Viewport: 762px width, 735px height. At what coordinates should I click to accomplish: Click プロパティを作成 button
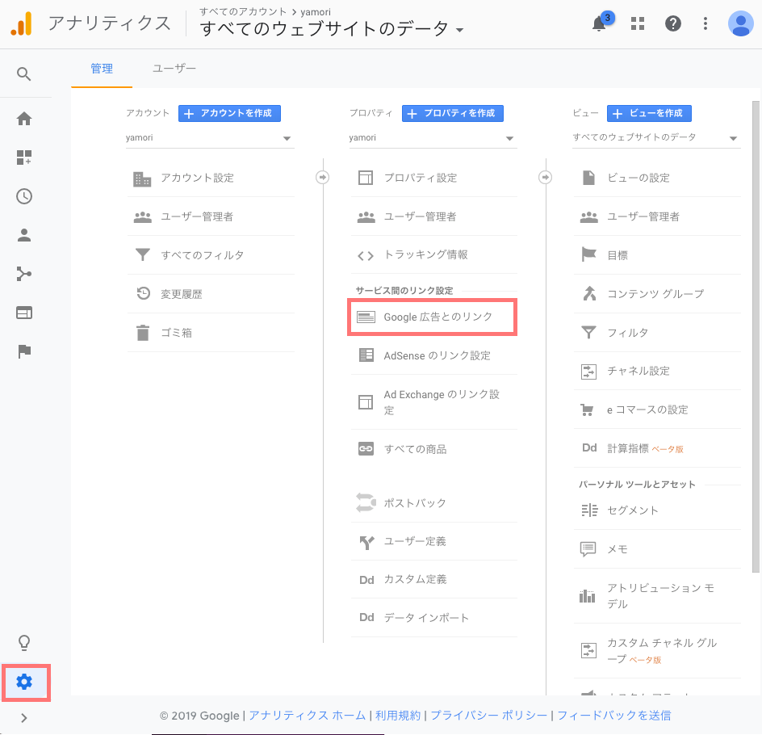pos(452,113)
